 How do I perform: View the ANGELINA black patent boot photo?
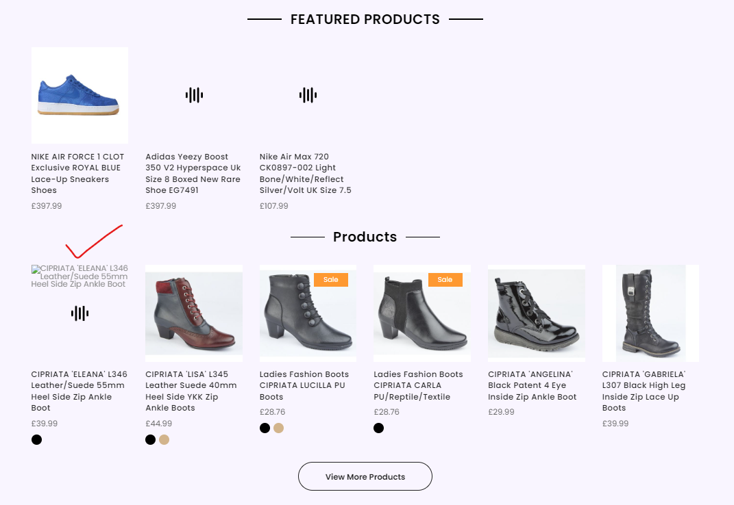(x=536, y=313)
